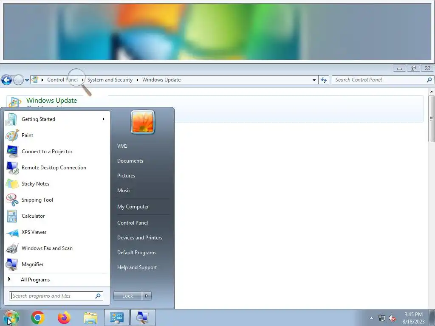Viewport: 435px width, 326px height.
Task: Open Help and Support
Action: click(137, 267)
